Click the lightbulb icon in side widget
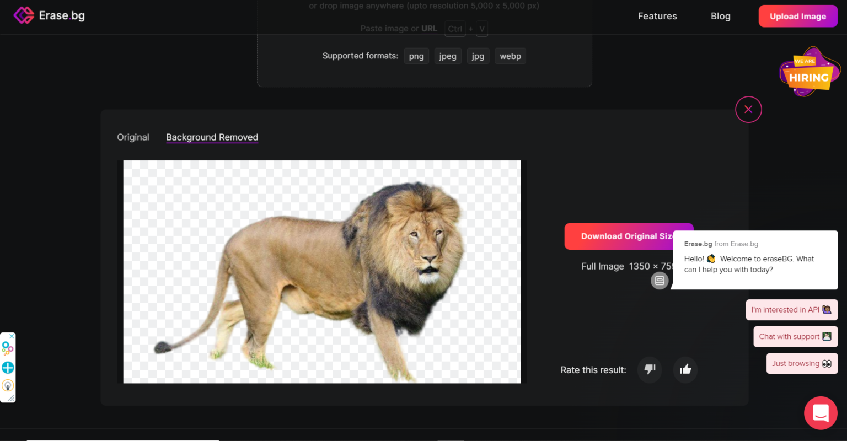The width and height of the screenshot is (847, 441). tap(8, 385)
